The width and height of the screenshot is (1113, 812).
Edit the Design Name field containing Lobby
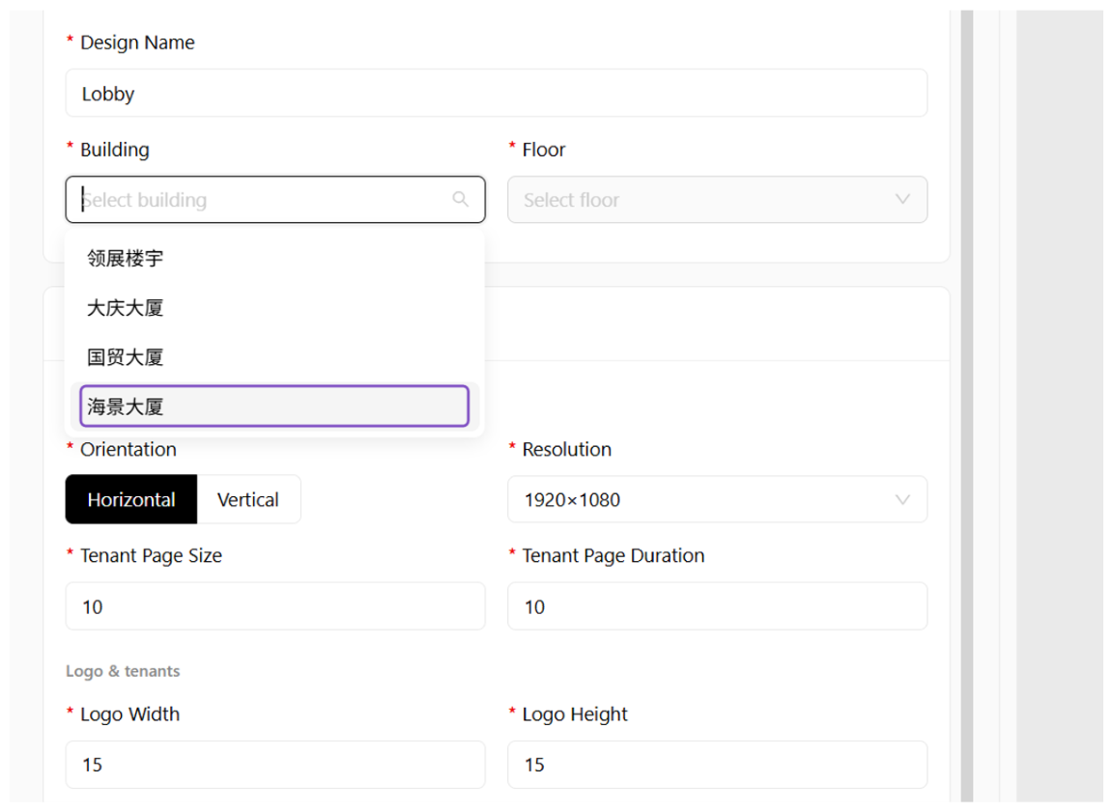click(x=497, y=93)
